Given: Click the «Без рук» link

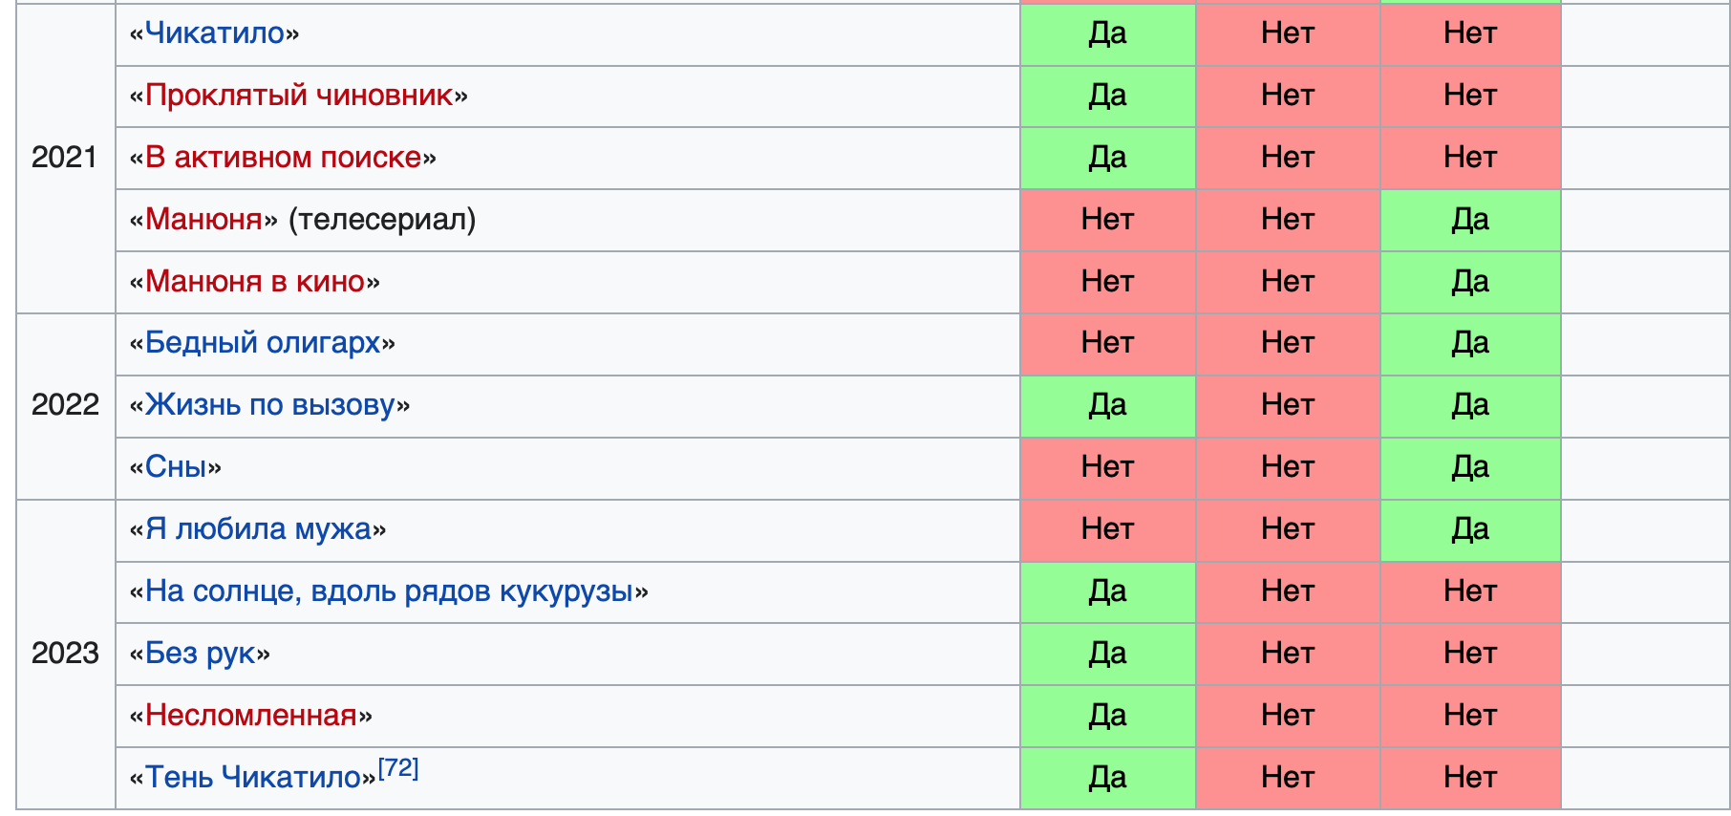Looking at the screenshot, I should coord(201,654).
